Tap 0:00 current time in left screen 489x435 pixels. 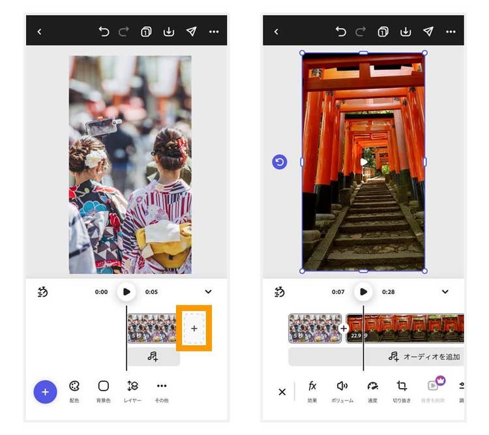tap(101, 292)
